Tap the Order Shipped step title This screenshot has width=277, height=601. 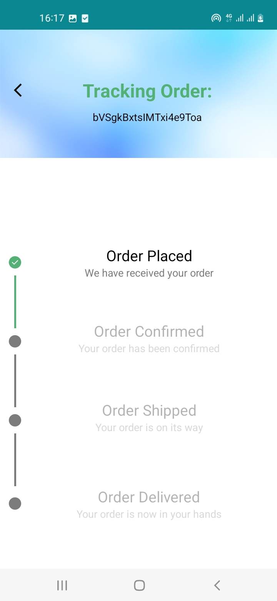[149, 411]
